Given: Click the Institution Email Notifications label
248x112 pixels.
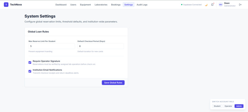Looking at the screenshot, I should (x=47, y=70).
